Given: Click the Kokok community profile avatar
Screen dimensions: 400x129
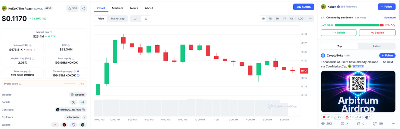Looking at the screenshot, I should [323, 7].
